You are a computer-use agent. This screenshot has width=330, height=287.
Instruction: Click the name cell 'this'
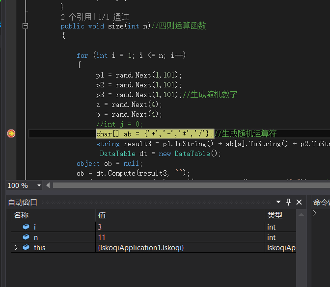coord(40,248)
